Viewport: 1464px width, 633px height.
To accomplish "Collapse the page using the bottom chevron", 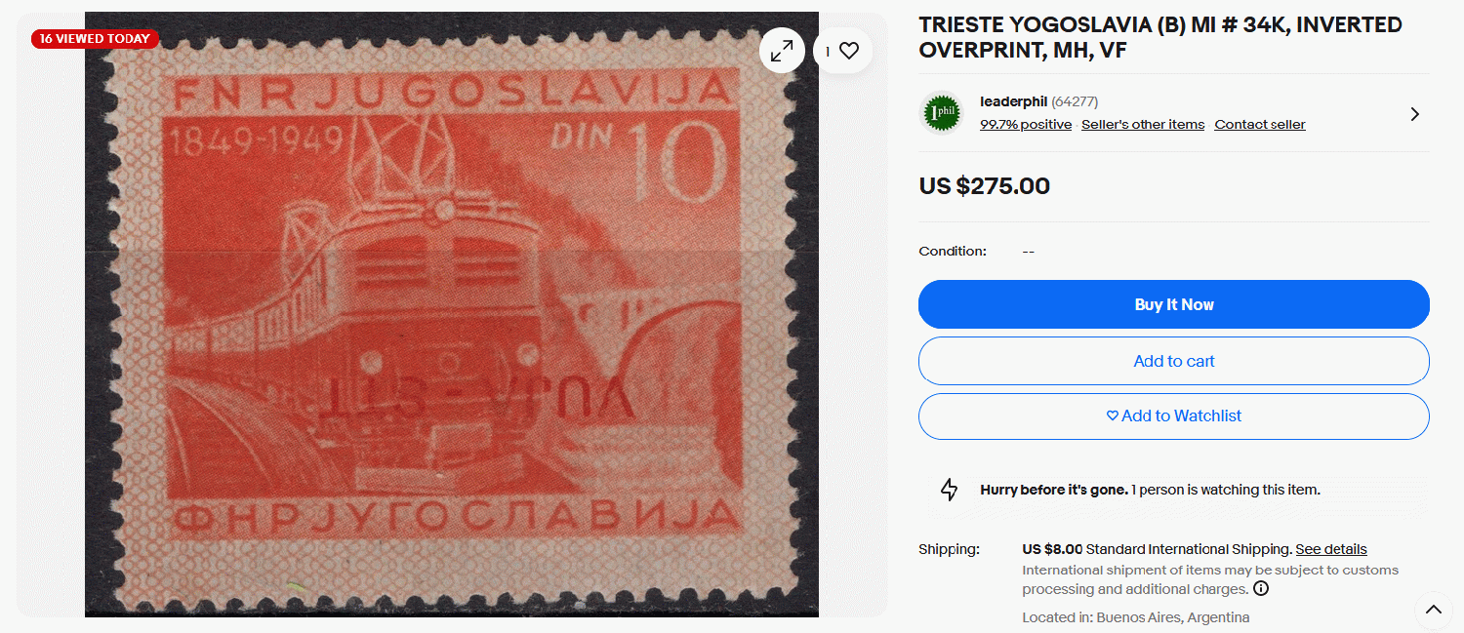I will coord(1433,611).
